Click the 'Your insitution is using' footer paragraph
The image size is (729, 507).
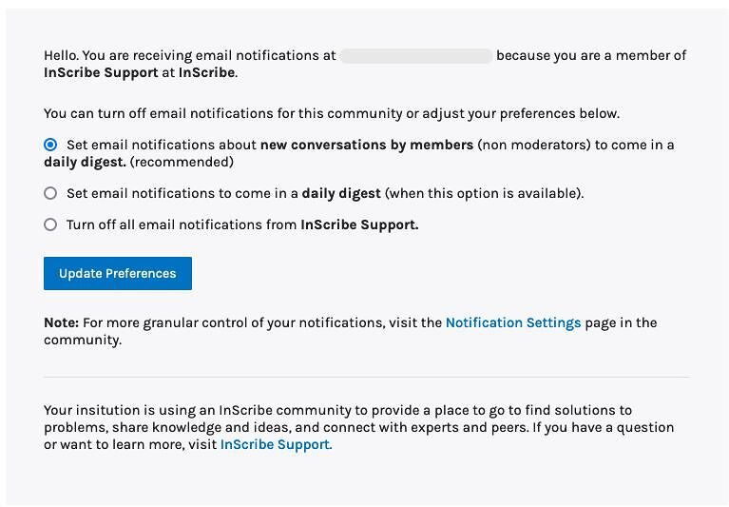pos(359,427)
